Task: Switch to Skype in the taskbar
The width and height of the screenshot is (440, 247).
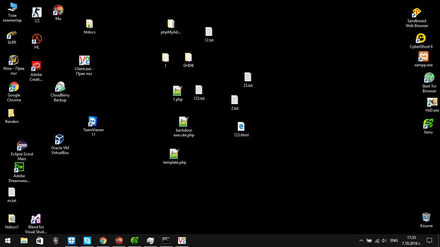Action: [x=87, y=241]
